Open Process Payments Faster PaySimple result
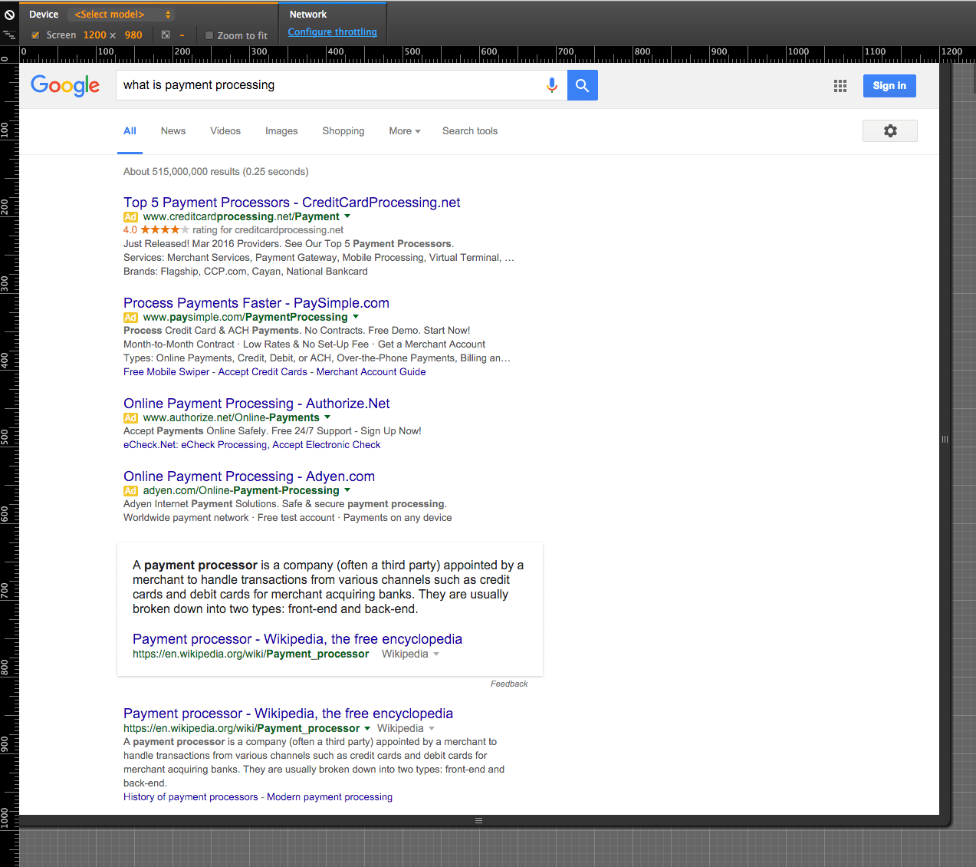 pos(256,303)
